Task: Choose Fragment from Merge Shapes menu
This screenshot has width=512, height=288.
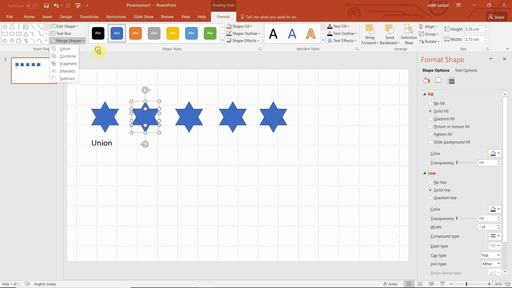Action: [x=68, y=64]
